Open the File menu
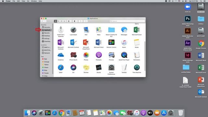The height and width of the screenshot is (117, 208). pyautogui.click(x=14, y=1)
